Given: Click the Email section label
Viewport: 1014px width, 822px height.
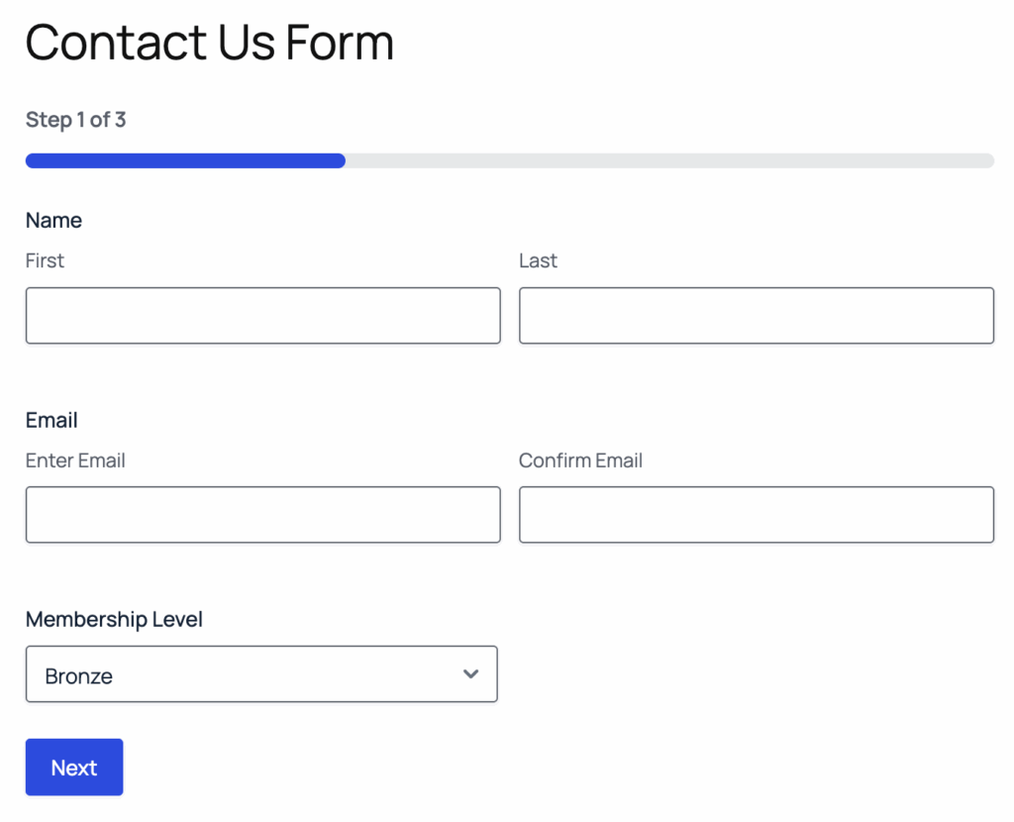Looking at the screenshot, I should (x=51, y=420).
